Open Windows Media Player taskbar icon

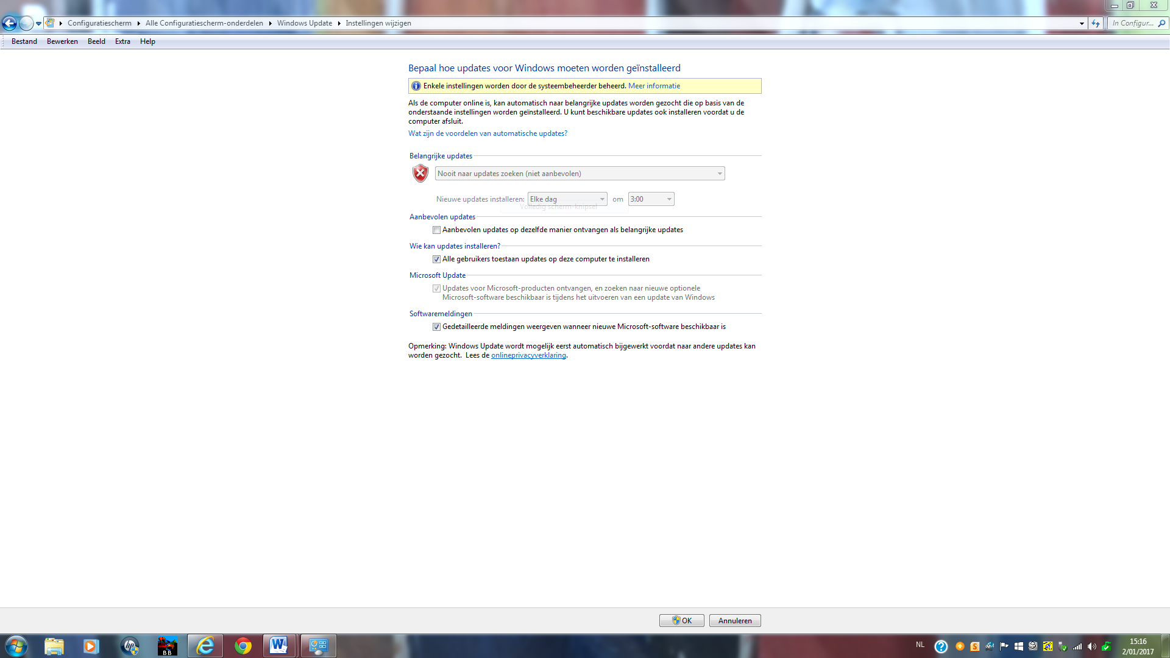point(91,646)
